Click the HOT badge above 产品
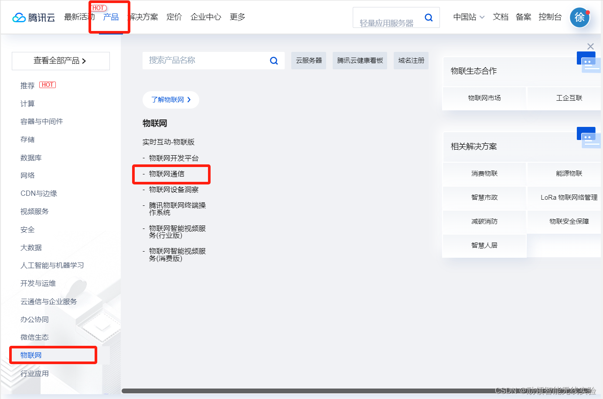Image resolution: width=603 pixels, height=399 pixels. (99, 7)
